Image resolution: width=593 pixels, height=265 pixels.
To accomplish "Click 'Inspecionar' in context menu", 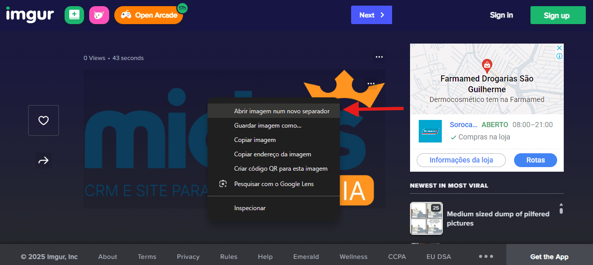I will (x=250, y=208).
